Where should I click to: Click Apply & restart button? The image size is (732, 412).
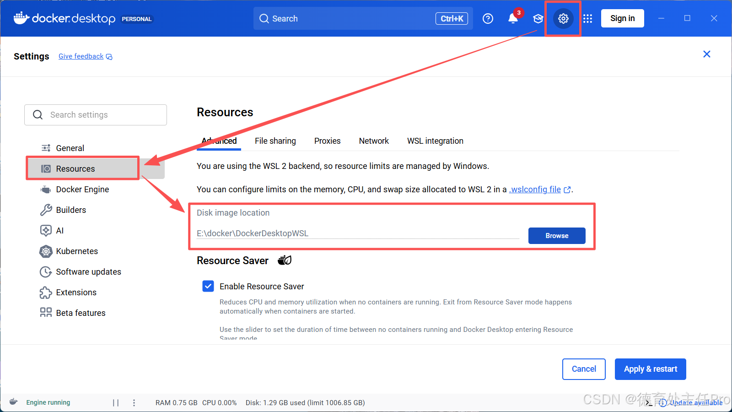coord(650,369)
